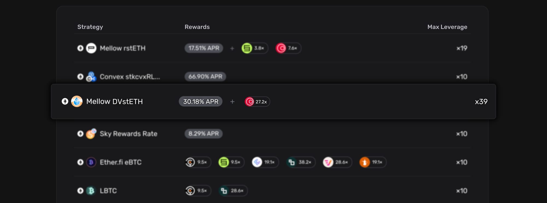Click the Convex stkcvxRL token icon
547x203 pixels.
coord(91,77)
